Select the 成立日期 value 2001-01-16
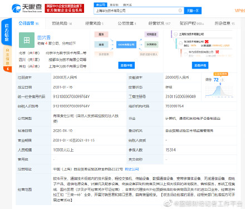This screenshot has height=209, width=245. coord(63,87)
